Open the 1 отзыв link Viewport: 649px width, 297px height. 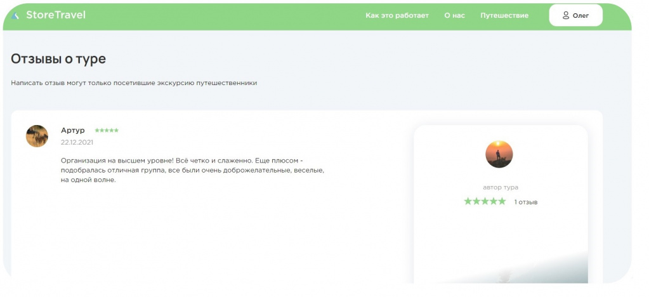(x=526, y=202)
